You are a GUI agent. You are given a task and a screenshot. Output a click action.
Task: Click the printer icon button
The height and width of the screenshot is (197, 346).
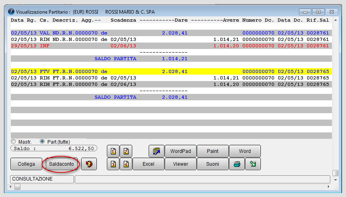237,164
